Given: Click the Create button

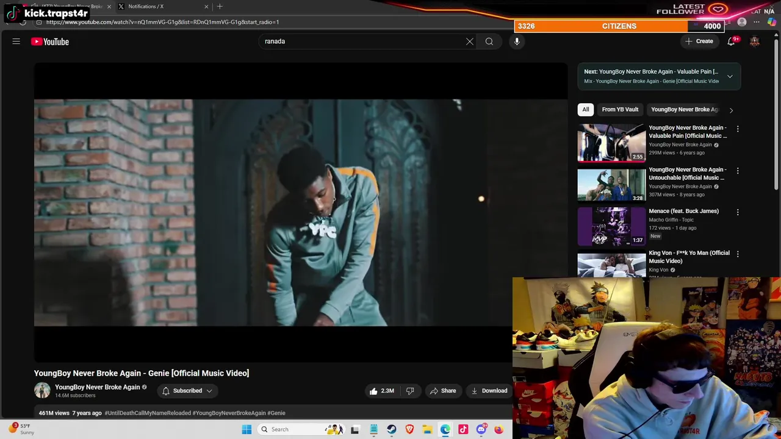Looking at the screenshot, I should 699,41.
